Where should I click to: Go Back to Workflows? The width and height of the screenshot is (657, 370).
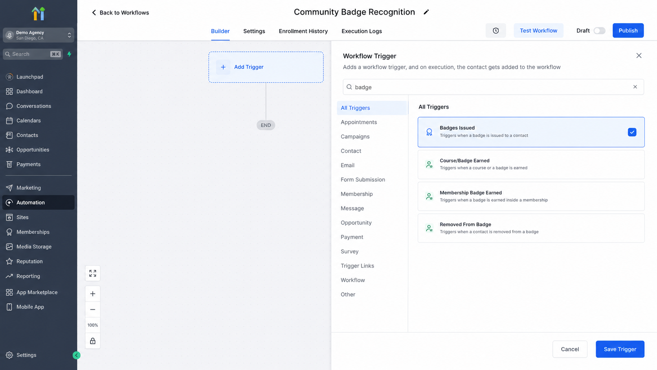coord(120,13)
